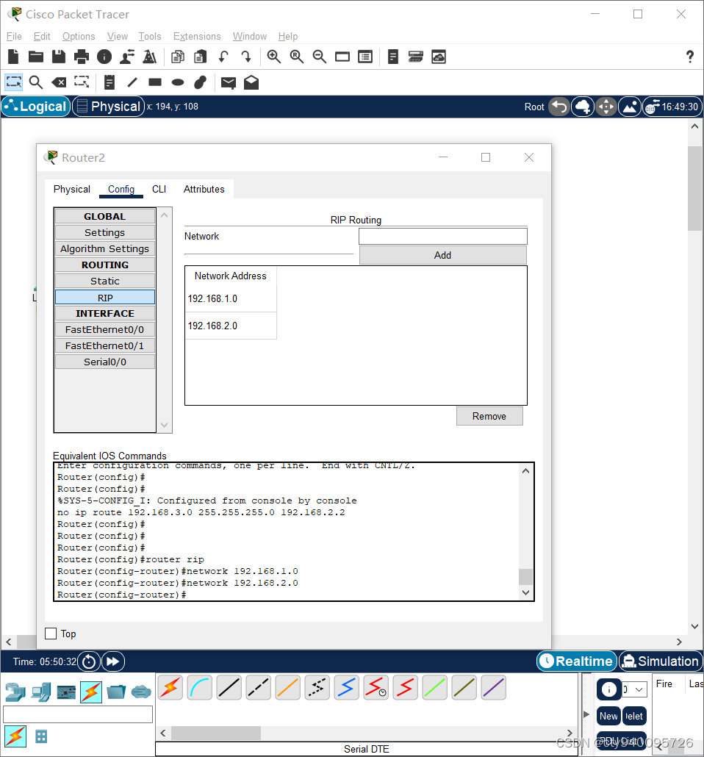Select the 192.168.2.0 network row
Viewport: 704px width, 757px height.
231,326
